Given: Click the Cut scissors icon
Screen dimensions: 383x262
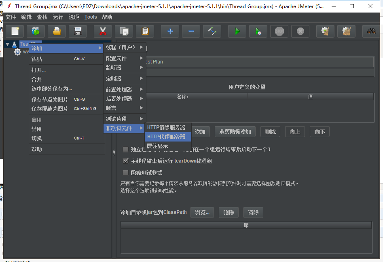Looking at the screenshot, I should click(103, 31).
